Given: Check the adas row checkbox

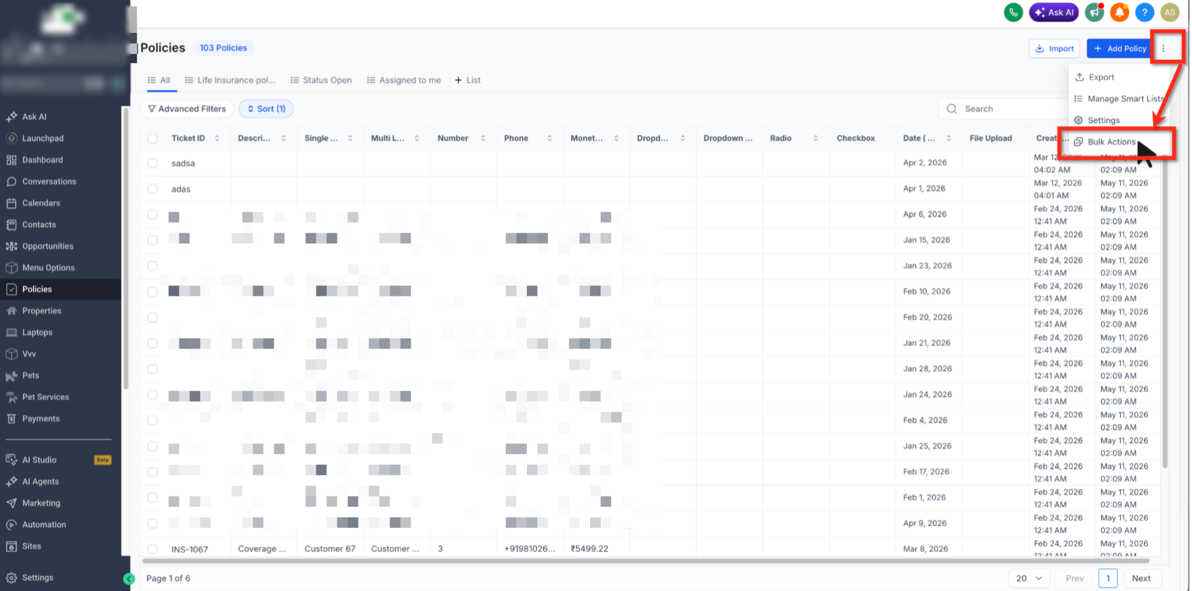Looking at the screenshot, I should (153, 189).
